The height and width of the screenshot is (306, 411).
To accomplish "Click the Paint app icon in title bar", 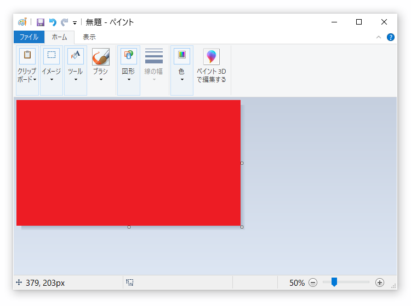I will coord(22,22).
